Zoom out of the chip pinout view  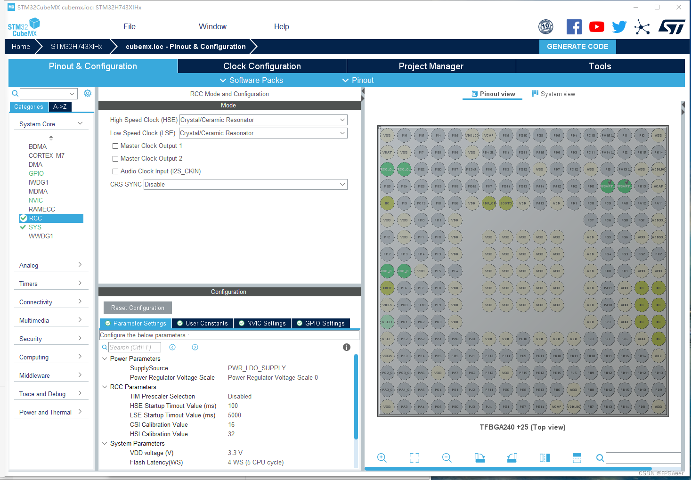coord(447,458)
